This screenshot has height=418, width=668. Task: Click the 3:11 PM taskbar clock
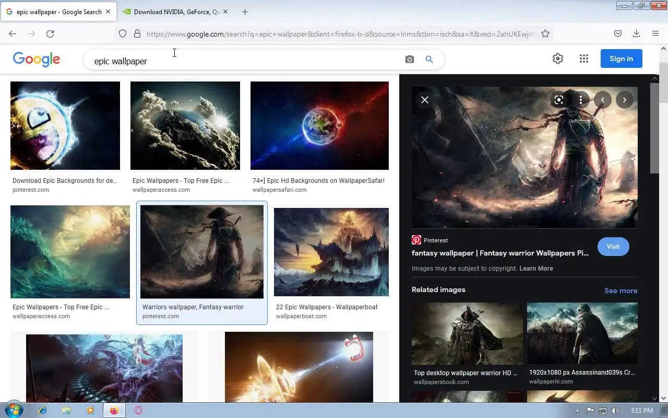click(641, 411)
